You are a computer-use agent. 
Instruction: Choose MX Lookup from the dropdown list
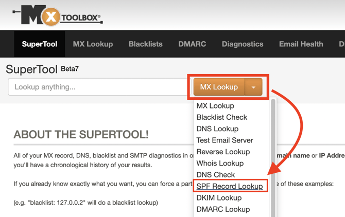click(x=215, y=106)
